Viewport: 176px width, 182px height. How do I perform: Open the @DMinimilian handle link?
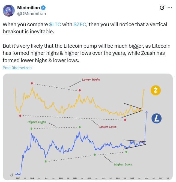31,13
